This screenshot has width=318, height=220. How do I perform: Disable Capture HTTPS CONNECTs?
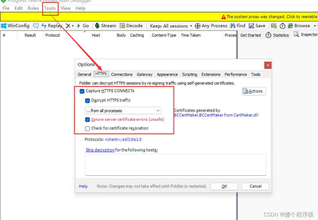click(x=82, y=91)
